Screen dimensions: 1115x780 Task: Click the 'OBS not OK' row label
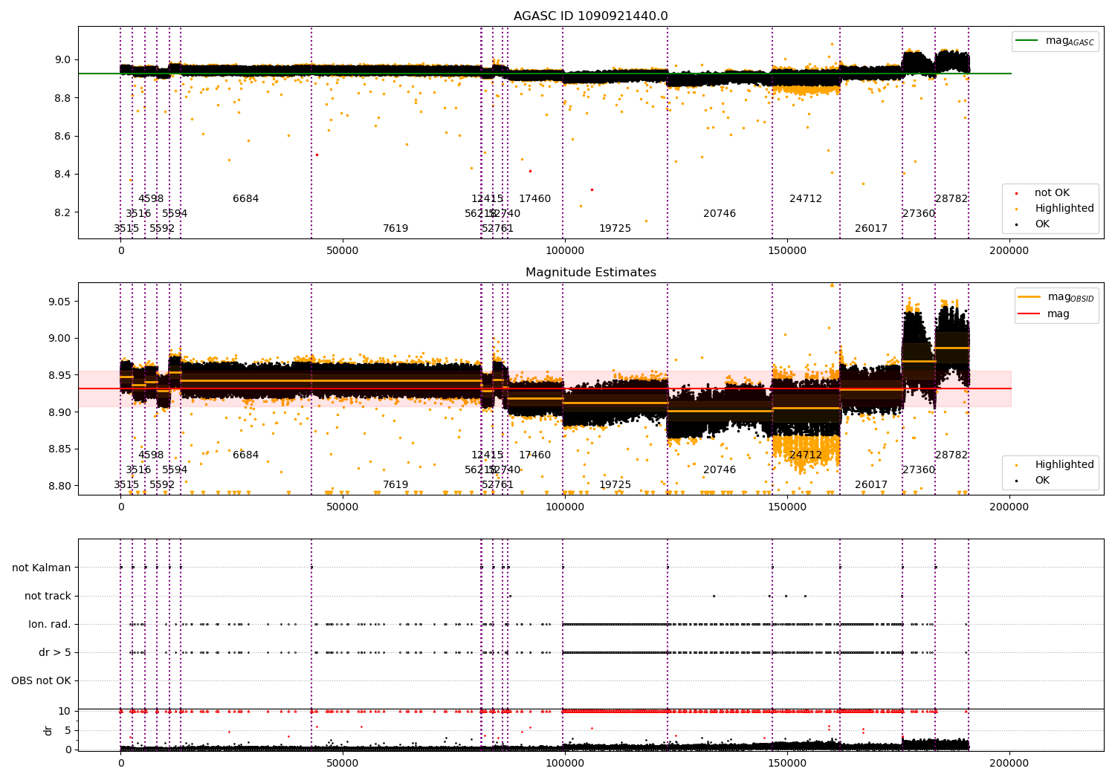41,681
